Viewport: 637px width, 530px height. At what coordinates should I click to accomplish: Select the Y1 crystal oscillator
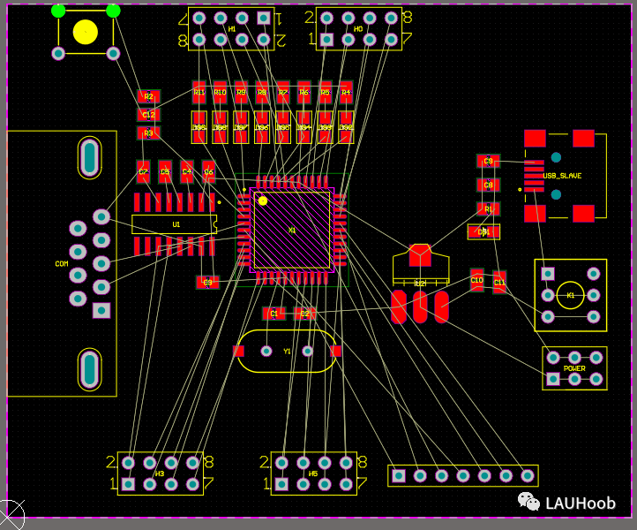287,351
